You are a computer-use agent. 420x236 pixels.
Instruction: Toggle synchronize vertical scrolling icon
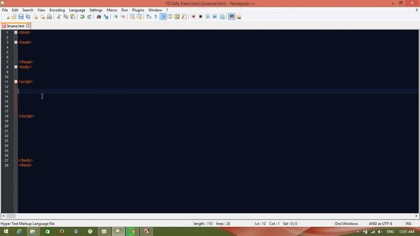point(132,17)
